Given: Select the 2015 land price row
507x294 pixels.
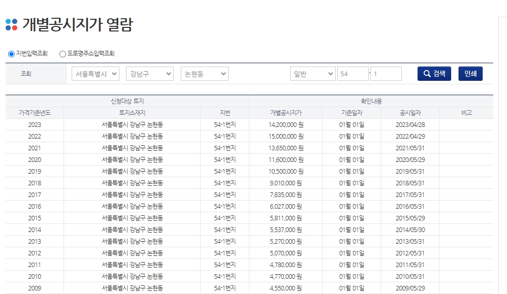Looking at the screenshot, I should coord(203,217).
